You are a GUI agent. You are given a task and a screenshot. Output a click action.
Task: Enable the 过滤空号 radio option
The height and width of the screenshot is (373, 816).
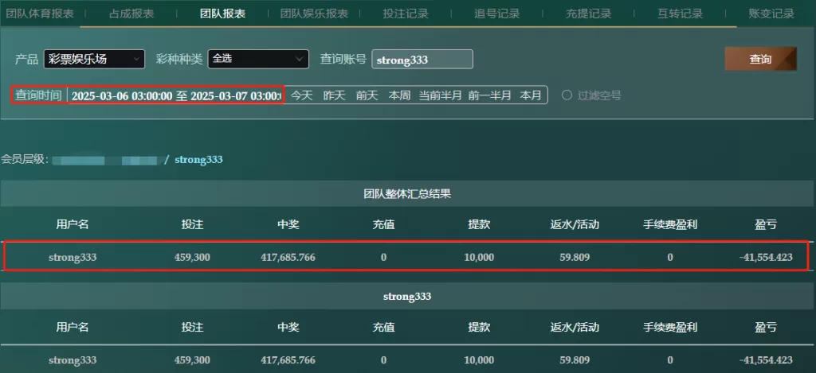tap(567, 95)
